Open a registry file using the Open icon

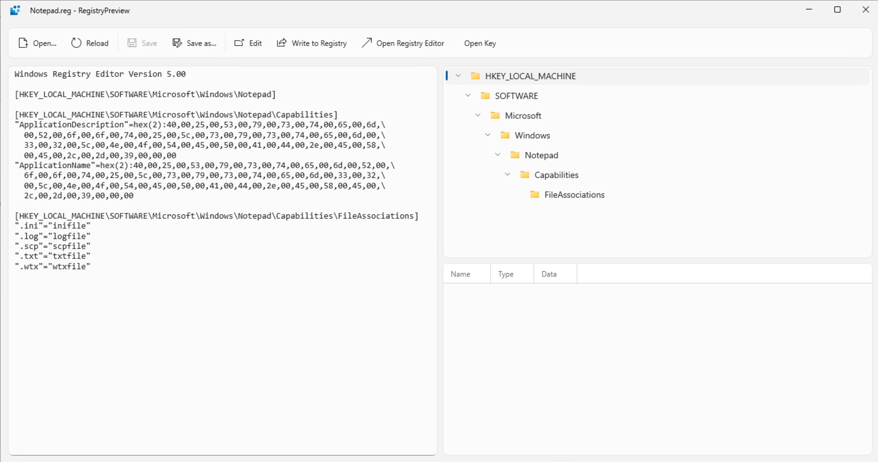pyautogui.click(x=23, y=43)
